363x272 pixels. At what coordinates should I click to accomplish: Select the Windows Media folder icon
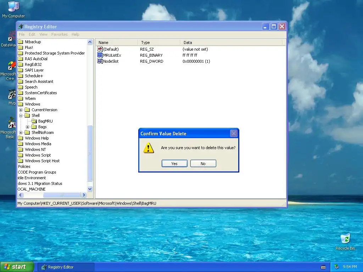coord(21,144)
